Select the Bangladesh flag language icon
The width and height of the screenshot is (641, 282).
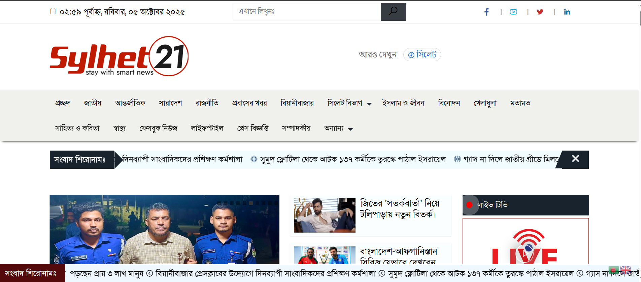[613, 270]
